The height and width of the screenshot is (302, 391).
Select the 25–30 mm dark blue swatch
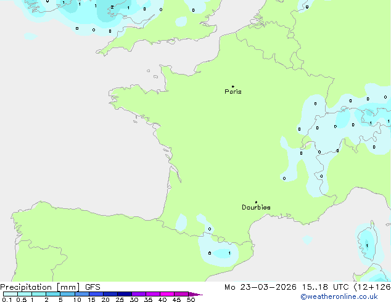tap(125, 294)
